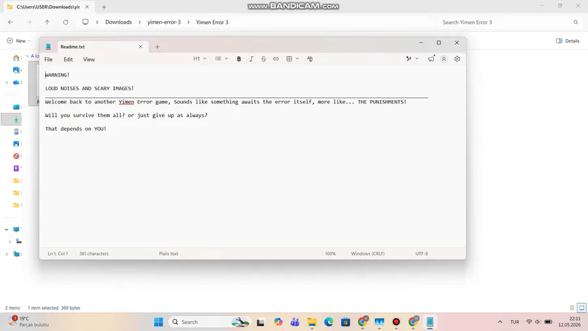Insert a link using the link icon
588x331 pixels.
point(276,59)
